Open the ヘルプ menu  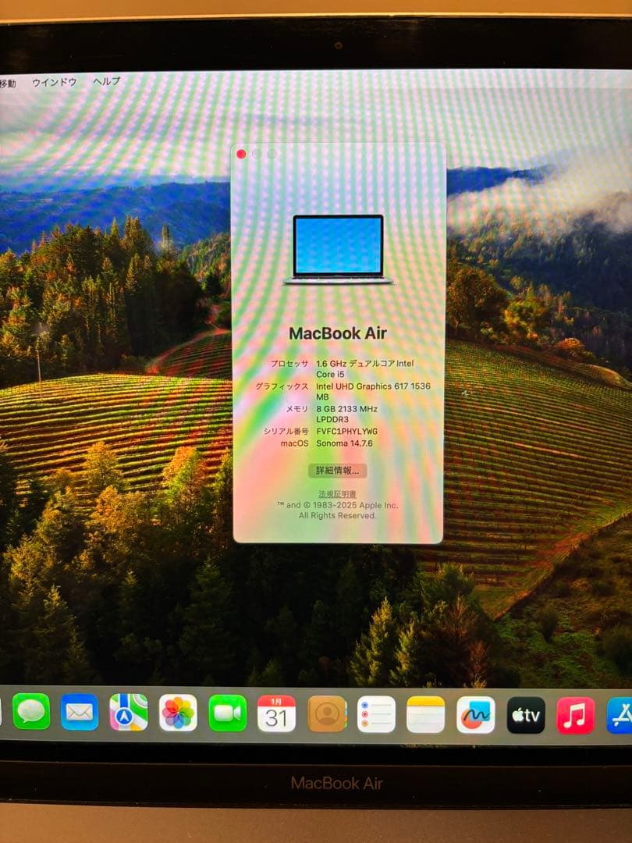click(x=107, y=81)
